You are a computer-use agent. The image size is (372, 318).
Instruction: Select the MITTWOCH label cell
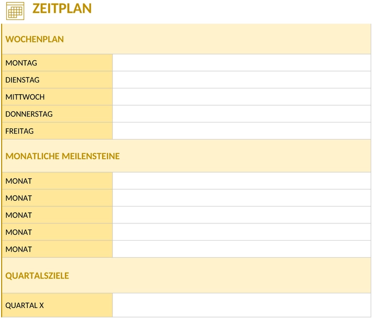57,97
